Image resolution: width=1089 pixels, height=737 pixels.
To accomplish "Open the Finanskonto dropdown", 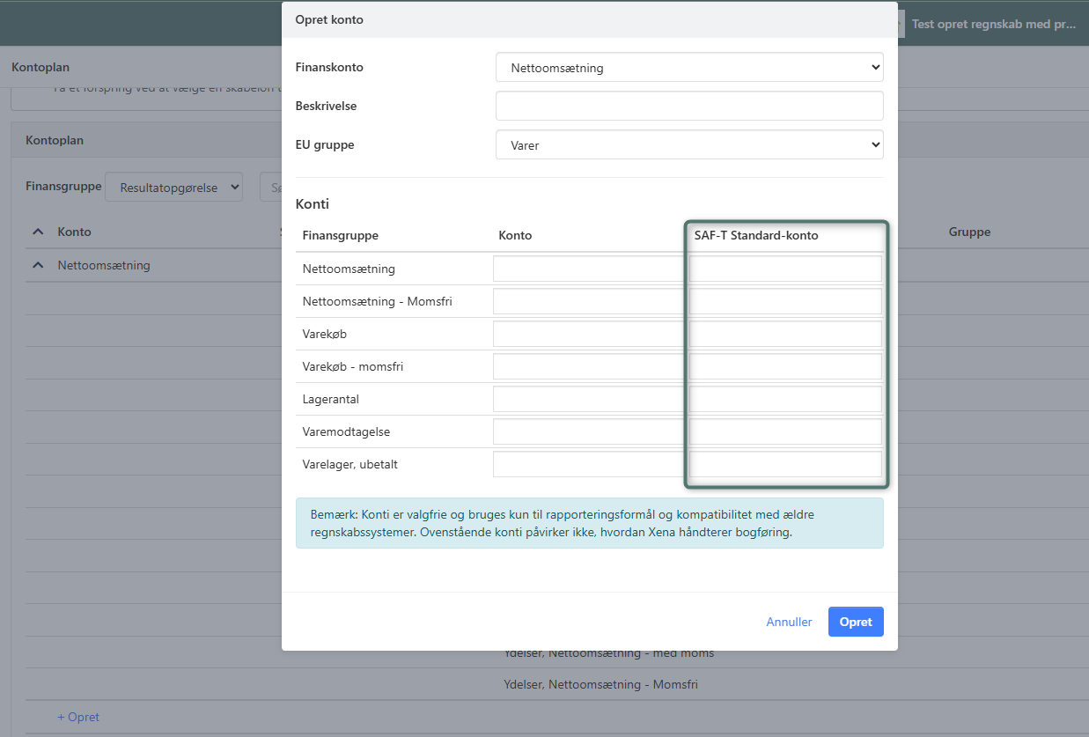I will click(x=689, y=68).
